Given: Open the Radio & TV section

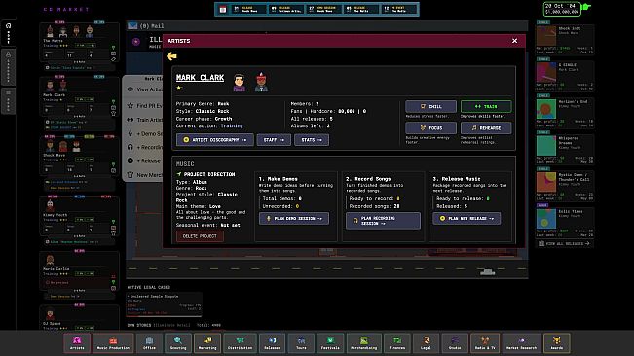Looking at the screenshot, I should pos(485,342).
